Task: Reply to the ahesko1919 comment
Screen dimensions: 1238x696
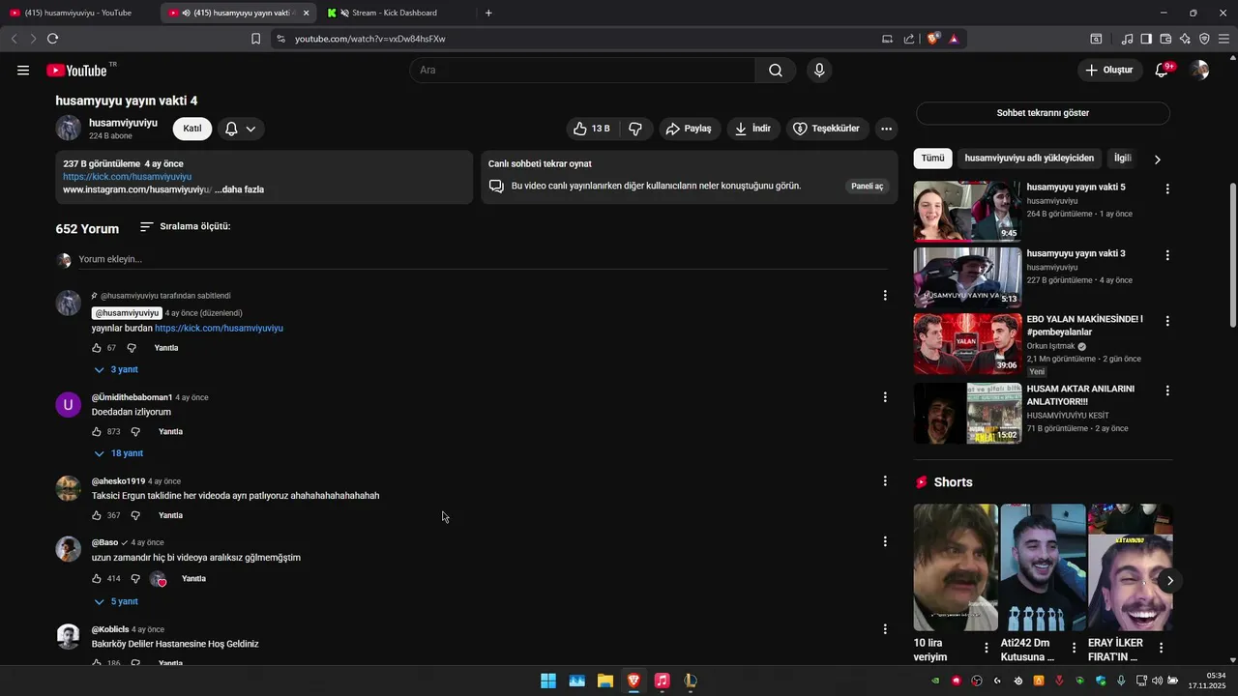Action: tap(170, 515)
